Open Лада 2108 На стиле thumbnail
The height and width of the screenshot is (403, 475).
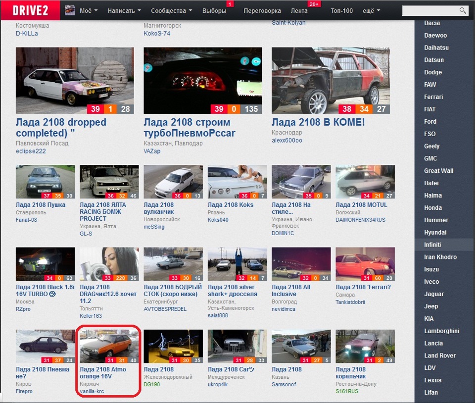(301, 182)
